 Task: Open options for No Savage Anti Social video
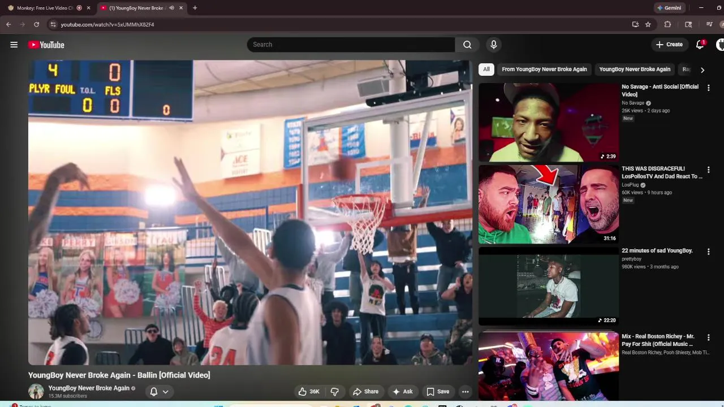(708, 88)
